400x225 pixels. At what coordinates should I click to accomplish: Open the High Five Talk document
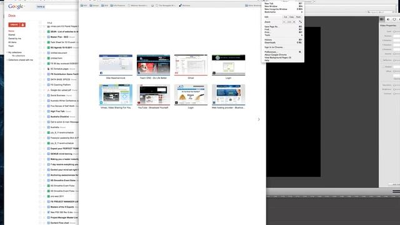click(57, 111)
